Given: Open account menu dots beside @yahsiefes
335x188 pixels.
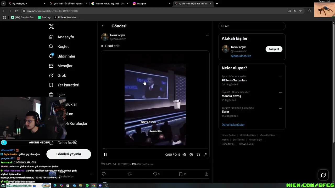Looking at the screenshot, I should click(x=92, y=174).
